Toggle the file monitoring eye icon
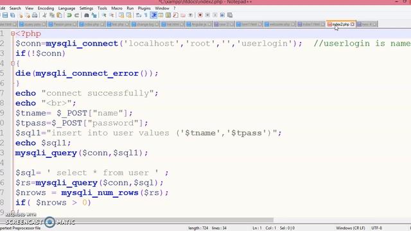 tap(191, 15)
